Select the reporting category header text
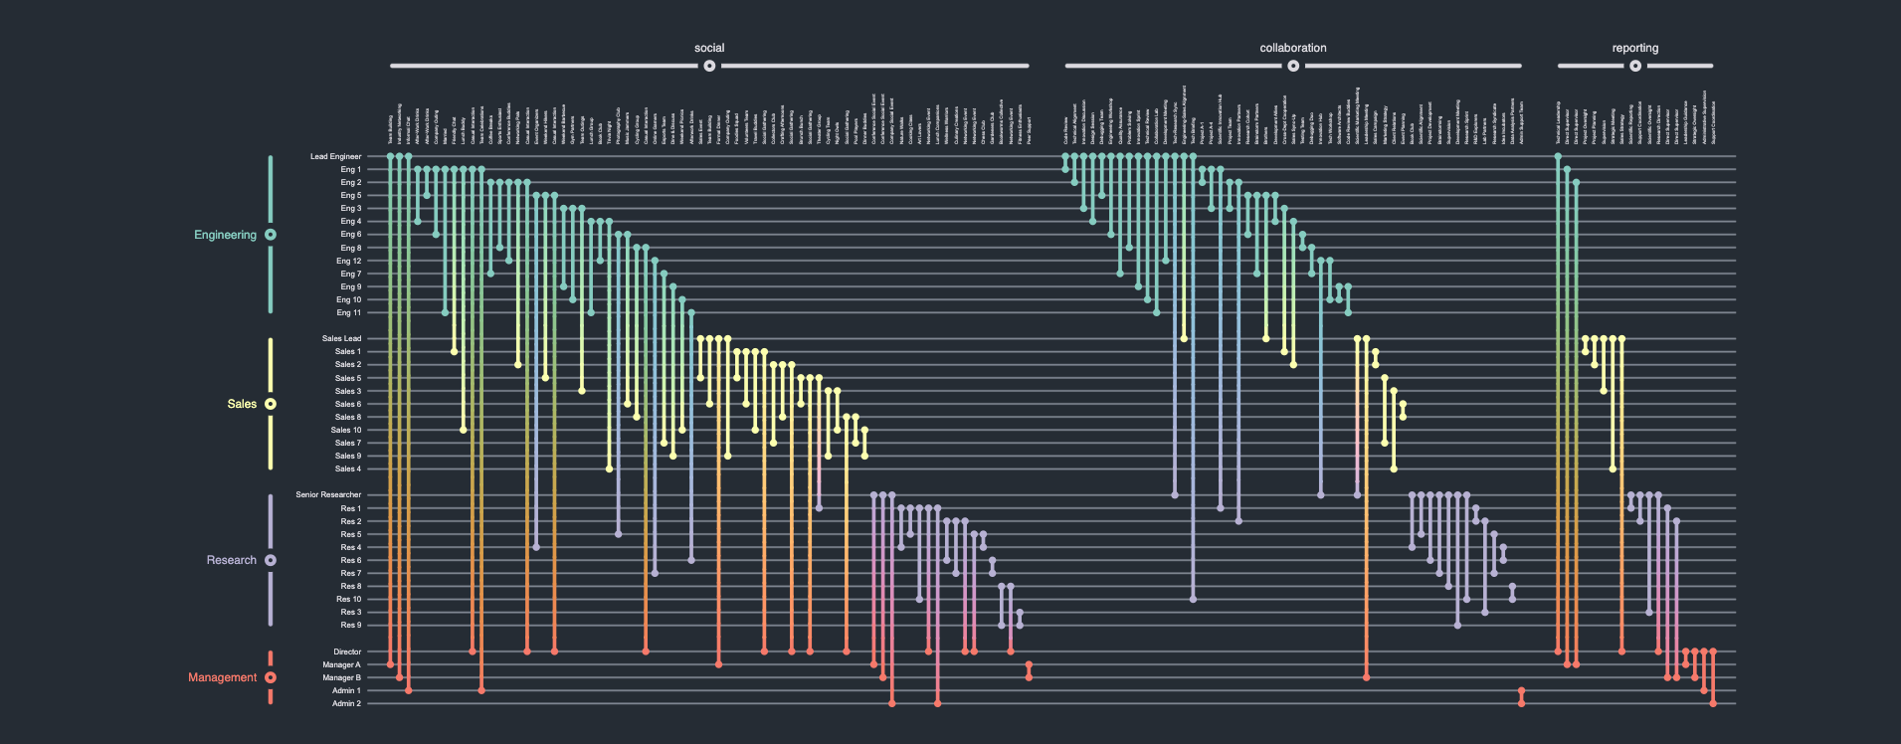Image resolution: width=1901 pixels, height=744 pixels. (1634, 48)
